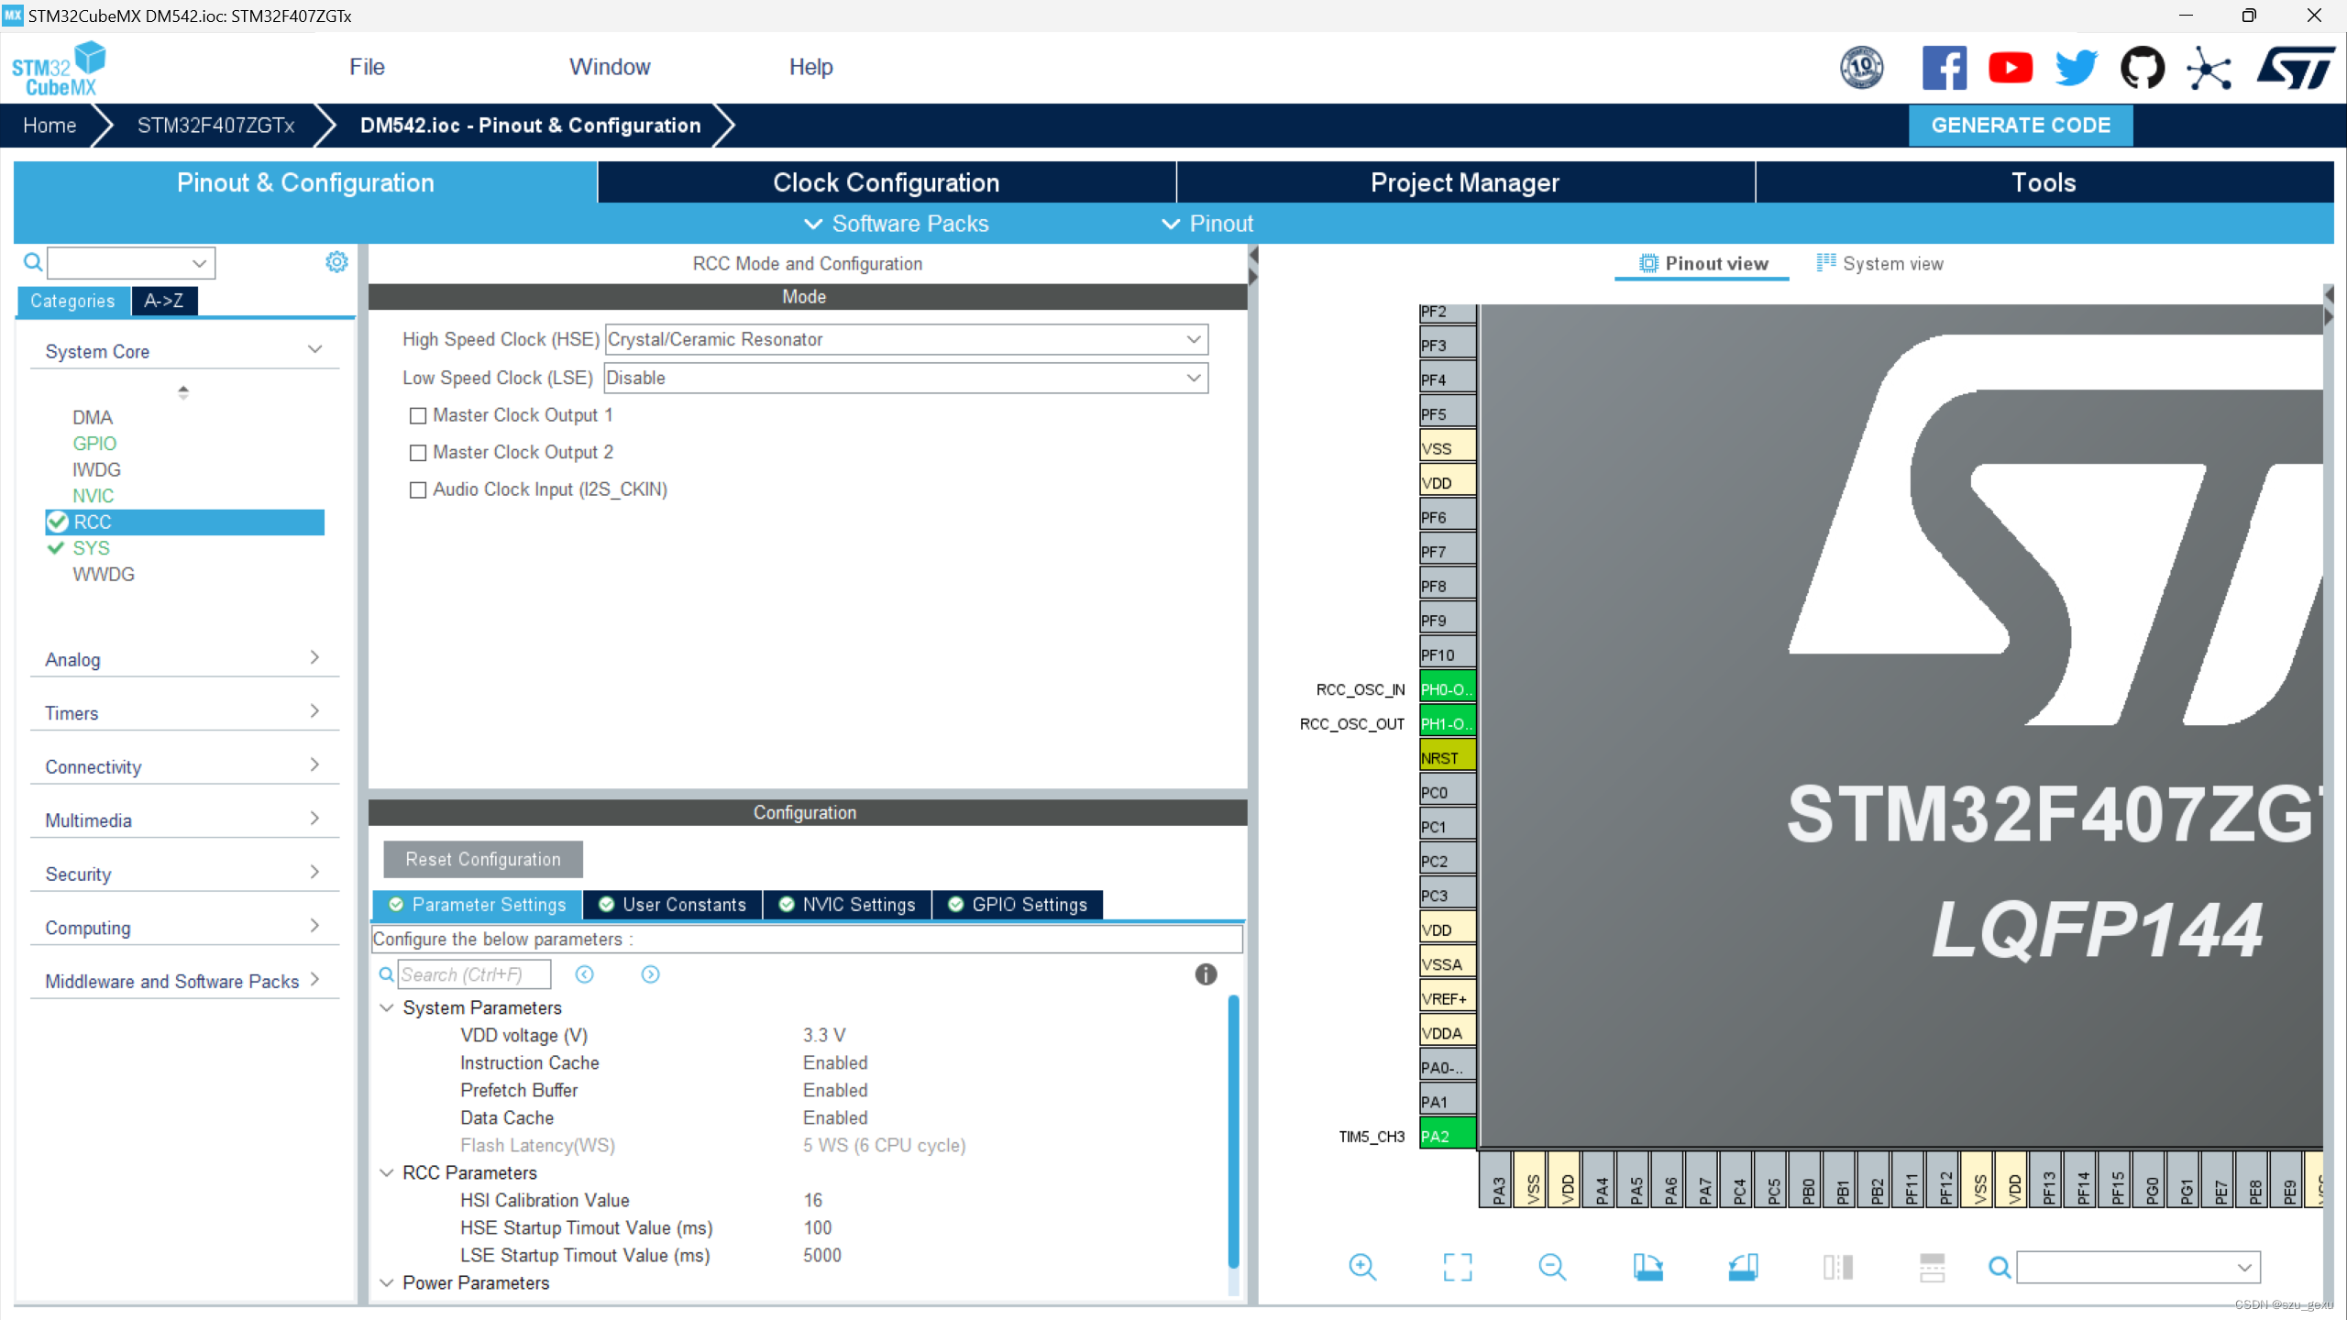2347x1320 pixels.
Task: Toggle horizontal split view icon
Action: point(1932,1267)
